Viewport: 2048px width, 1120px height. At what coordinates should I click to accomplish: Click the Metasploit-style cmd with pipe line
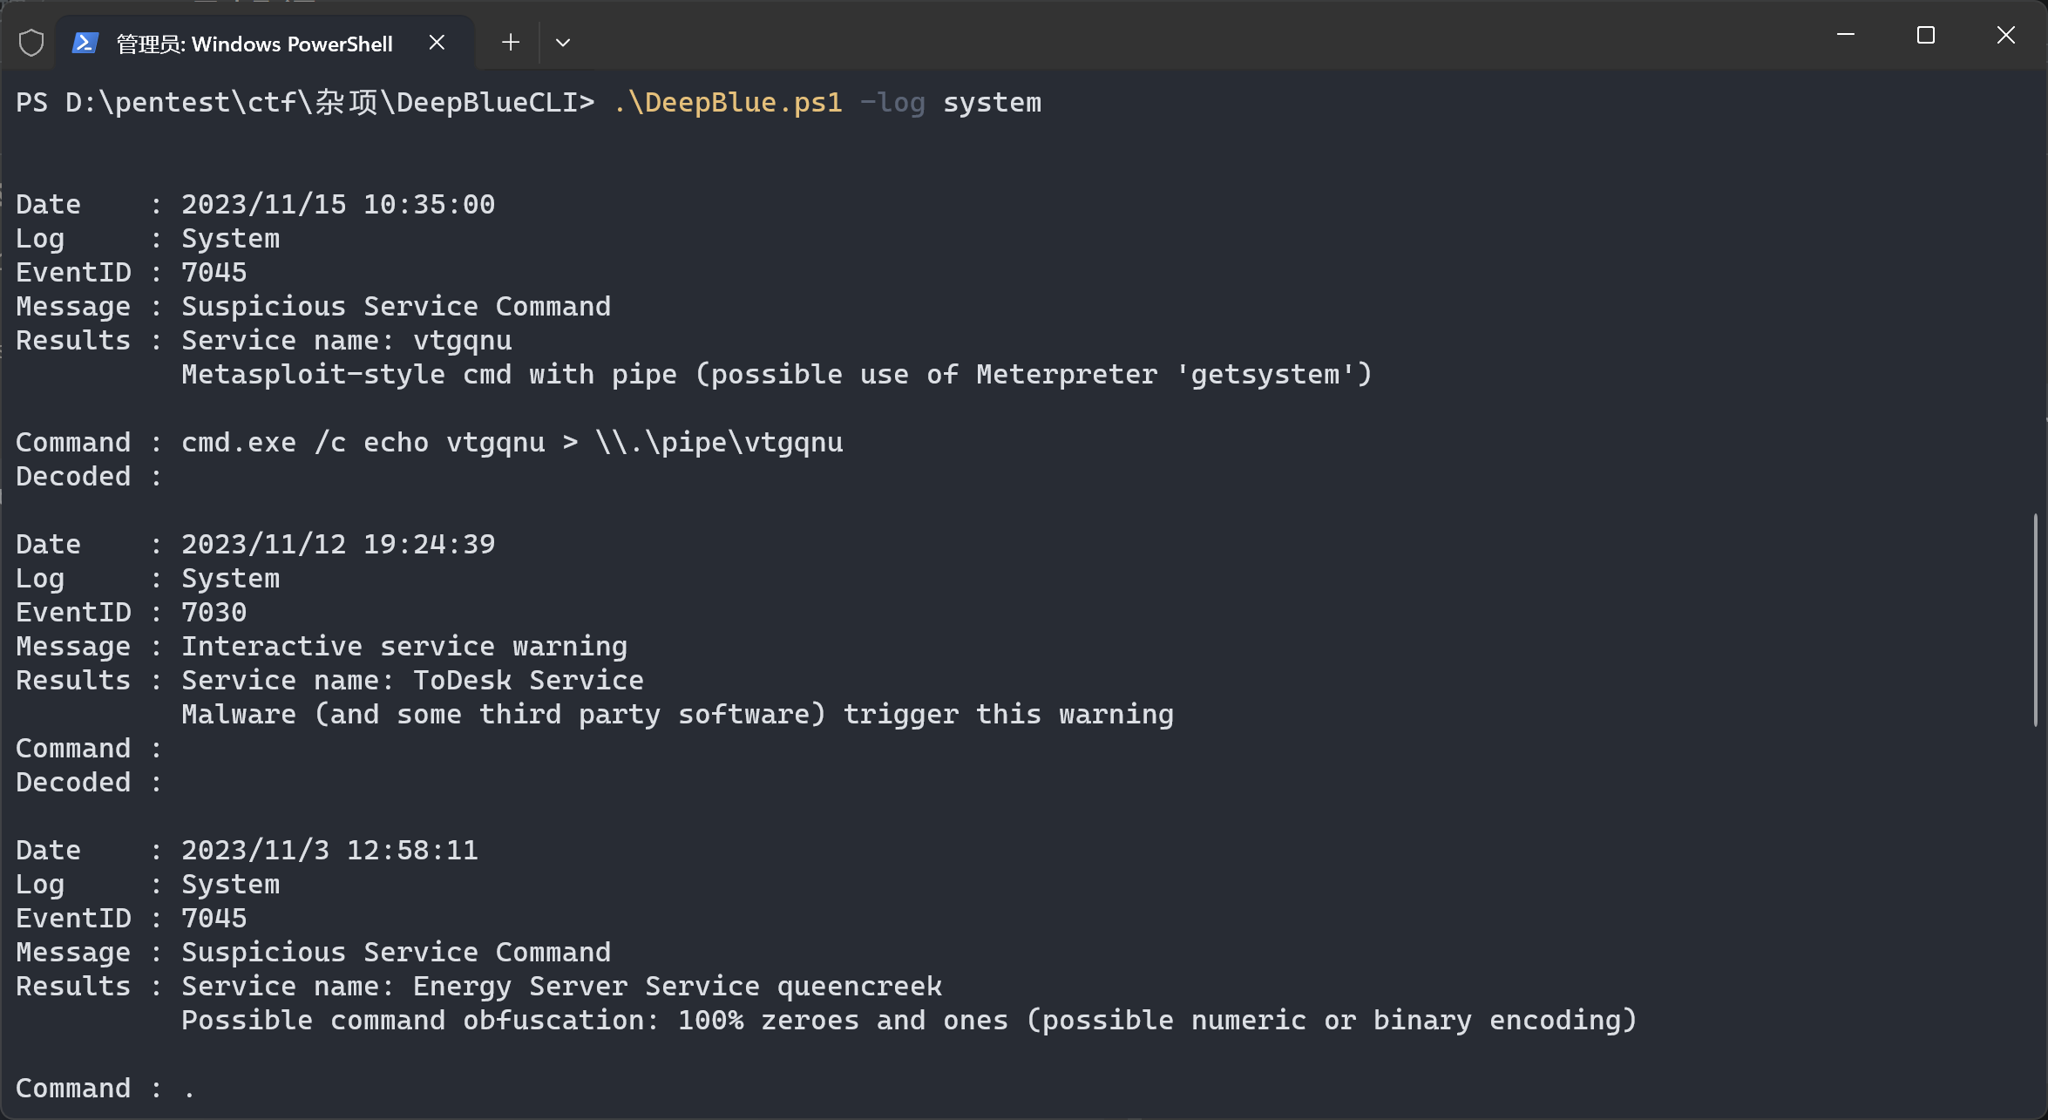point(777,375)
